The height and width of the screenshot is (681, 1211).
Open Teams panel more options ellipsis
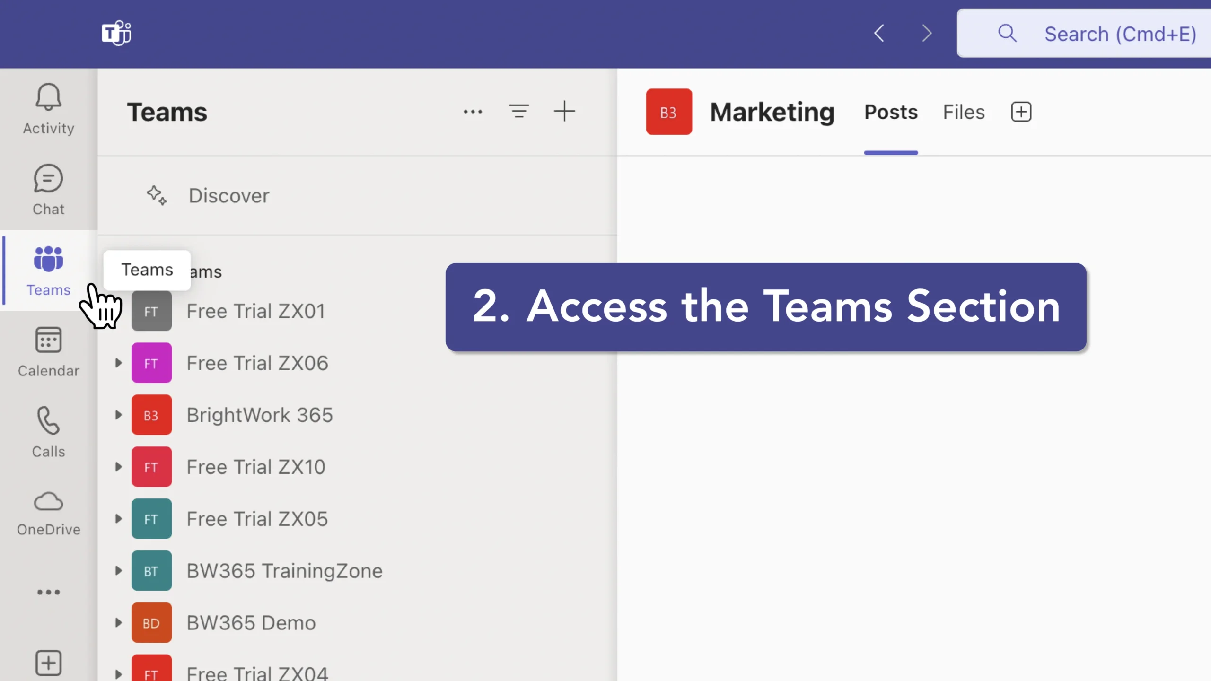(x=473, y=112)
